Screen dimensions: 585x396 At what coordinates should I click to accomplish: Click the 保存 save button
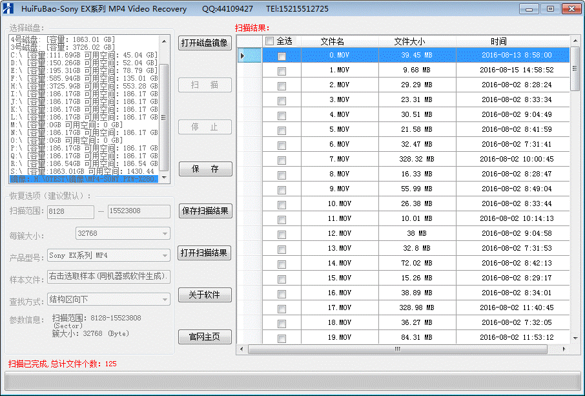(x=205, y=169)
